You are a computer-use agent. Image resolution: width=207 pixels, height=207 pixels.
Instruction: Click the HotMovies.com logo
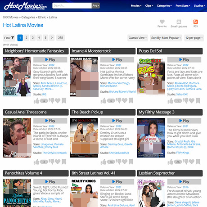[25, 6]
